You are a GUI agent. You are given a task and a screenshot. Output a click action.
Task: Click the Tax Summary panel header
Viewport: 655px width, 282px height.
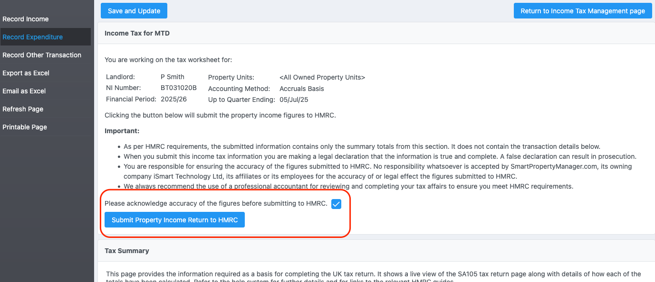[127, 251]
